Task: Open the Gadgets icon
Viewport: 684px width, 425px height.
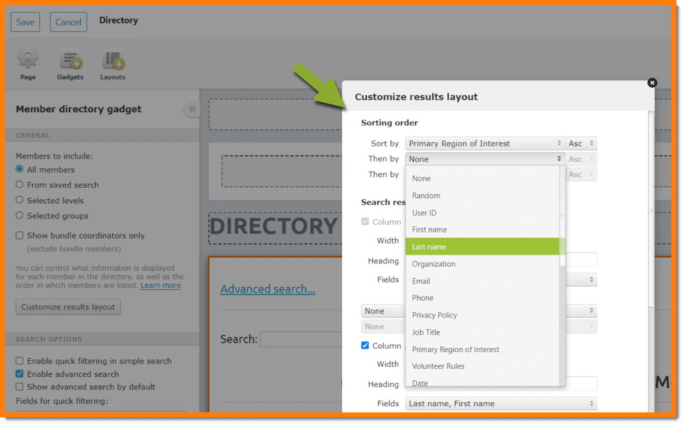Action: point(70,61)
